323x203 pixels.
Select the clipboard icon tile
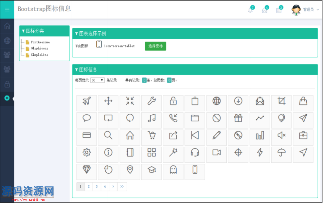coord(195,103)
